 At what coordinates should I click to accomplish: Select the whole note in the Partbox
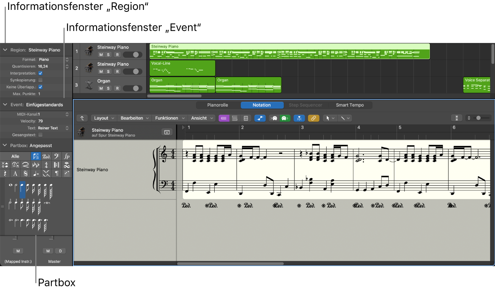point(10,185)
